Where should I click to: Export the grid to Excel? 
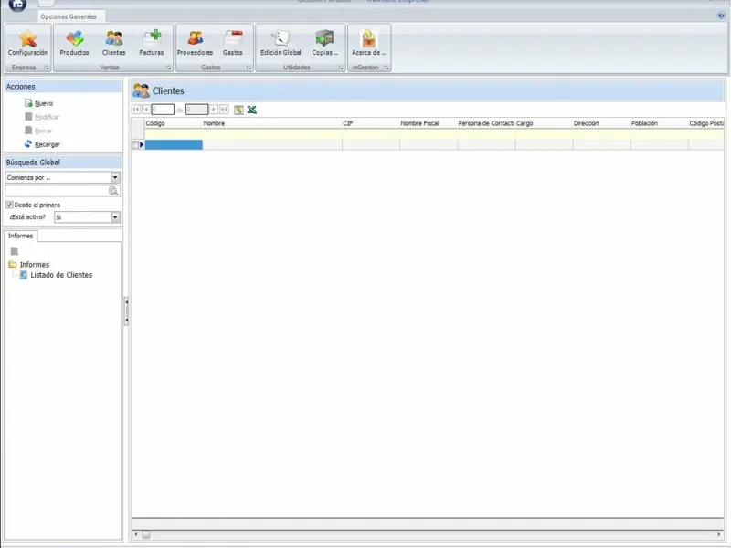pos(252,110)
